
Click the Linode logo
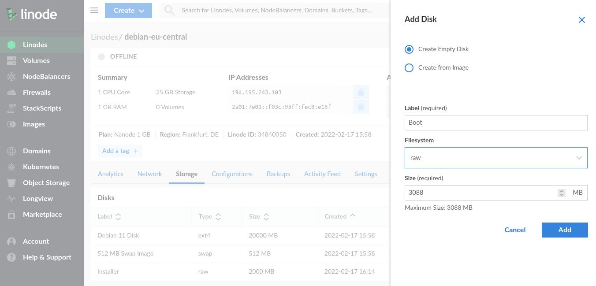click(x=32, y=14)
